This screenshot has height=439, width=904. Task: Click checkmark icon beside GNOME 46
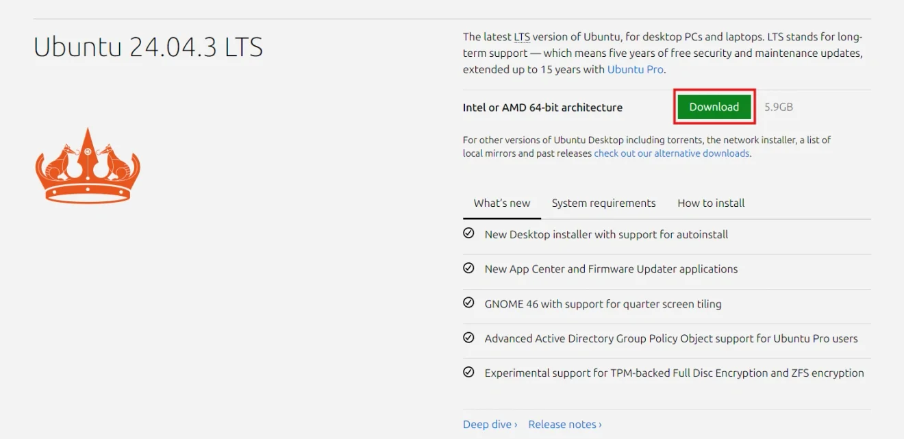468,303
